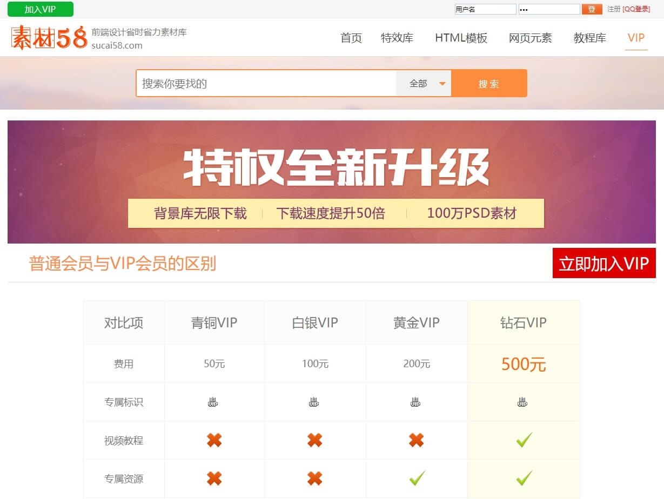
Task: Click the crown badge under 青铜VIP
Action: pyautogui.click(x=214, y=401)
